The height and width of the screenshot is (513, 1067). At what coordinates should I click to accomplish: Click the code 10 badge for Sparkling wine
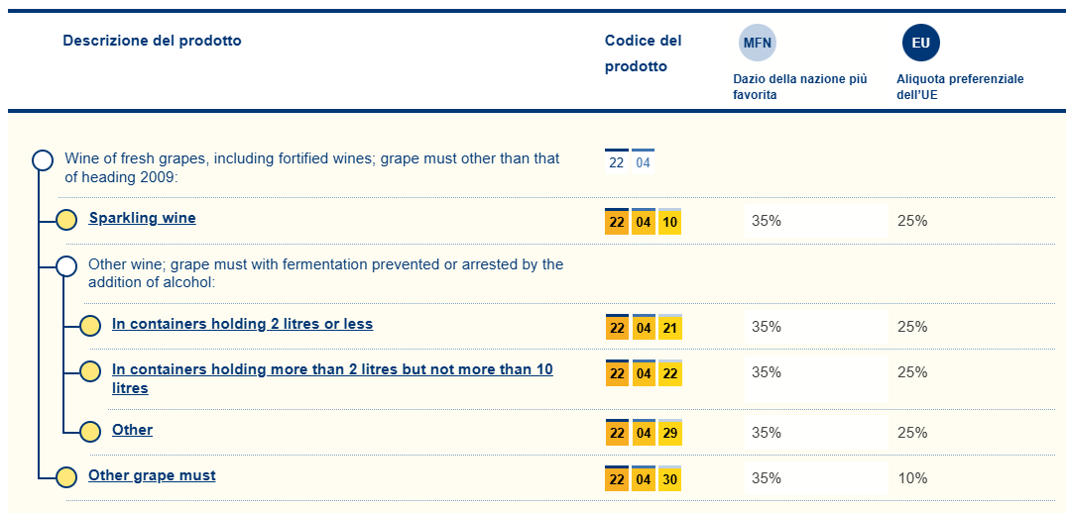pos(669,222)
